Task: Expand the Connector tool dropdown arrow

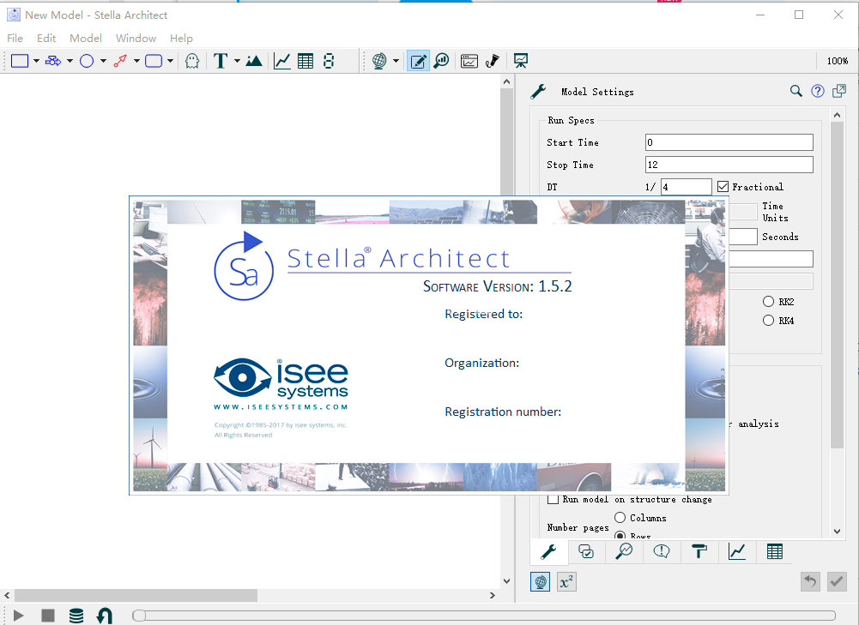Action: point(136,61)
